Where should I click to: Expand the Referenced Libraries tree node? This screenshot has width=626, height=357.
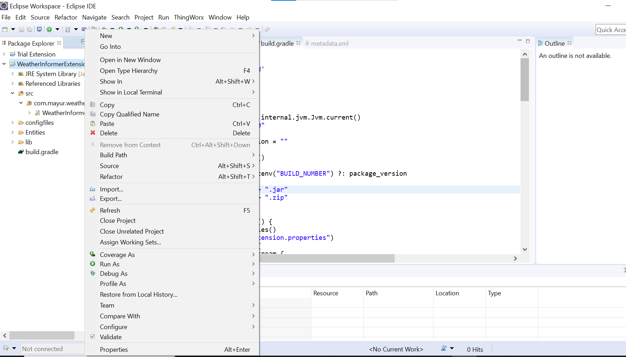[x=12, y=84]
